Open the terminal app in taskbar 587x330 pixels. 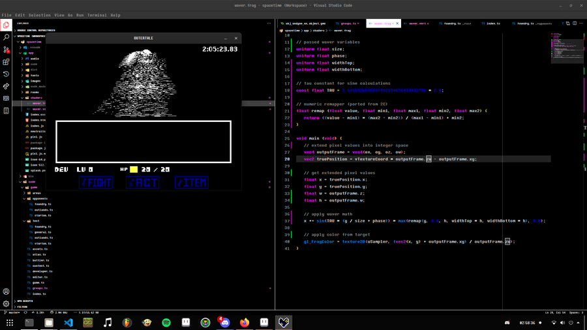pos(29,323)
